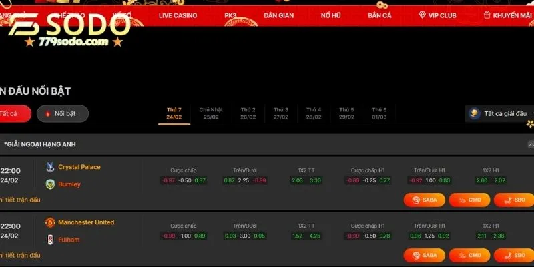Select handicap odds 0.87 under Crystal Palace Cược chấp
Viewport: 534px width, 267px height.
tap(200, 180)
